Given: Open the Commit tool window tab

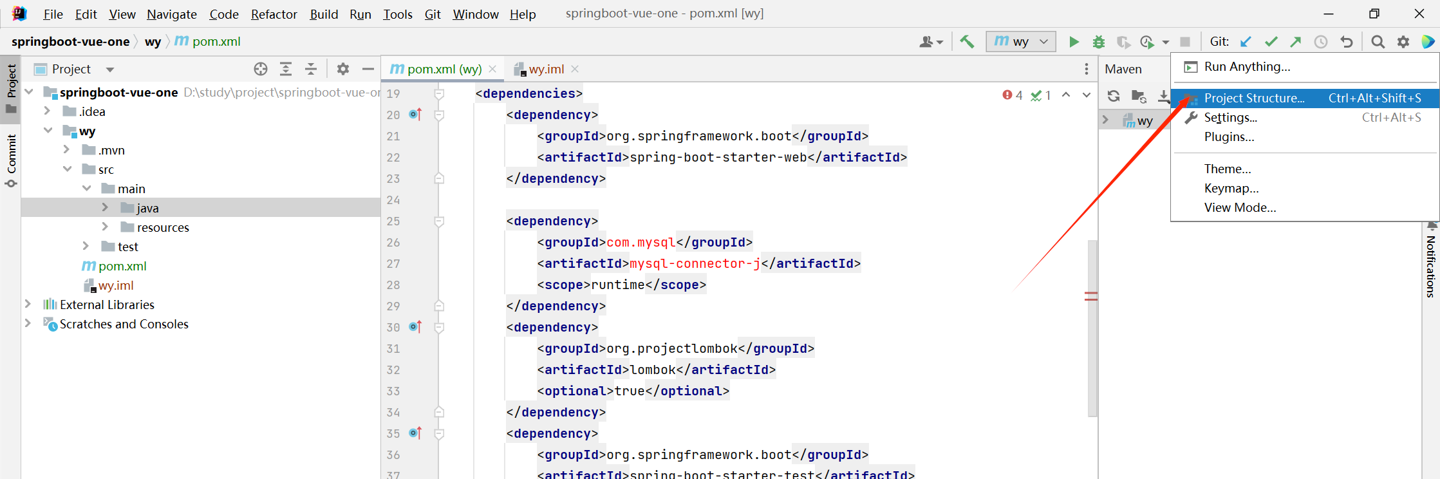Looking at the screenshot, I should pyautogui.click(x=11, y=160).
